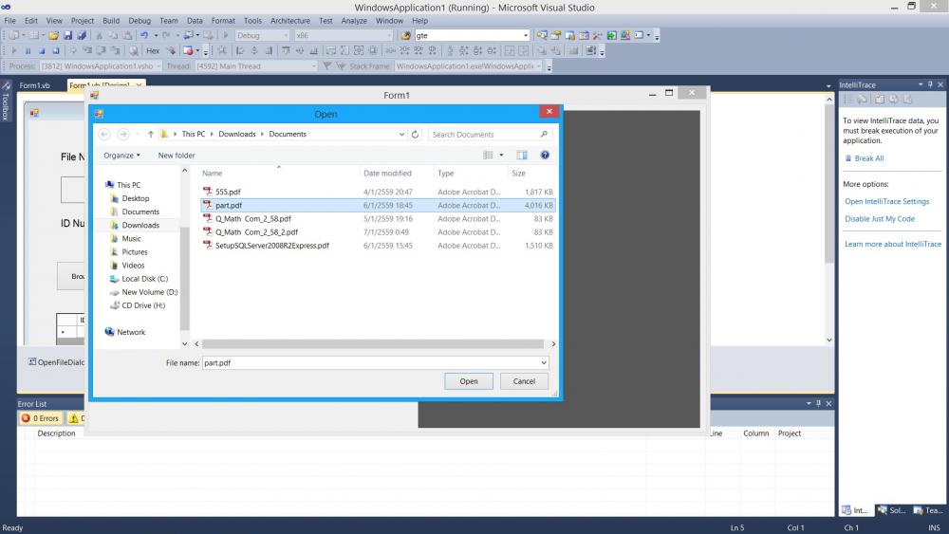Screen dimensions: 949x534
Task: Open the Debug menu
Action: click(x=140, y=21)
